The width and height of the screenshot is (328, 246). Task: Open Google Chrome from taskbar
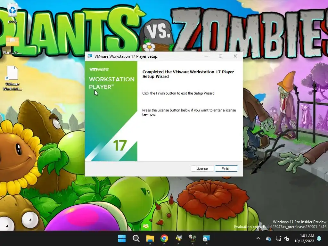point(164,238)
